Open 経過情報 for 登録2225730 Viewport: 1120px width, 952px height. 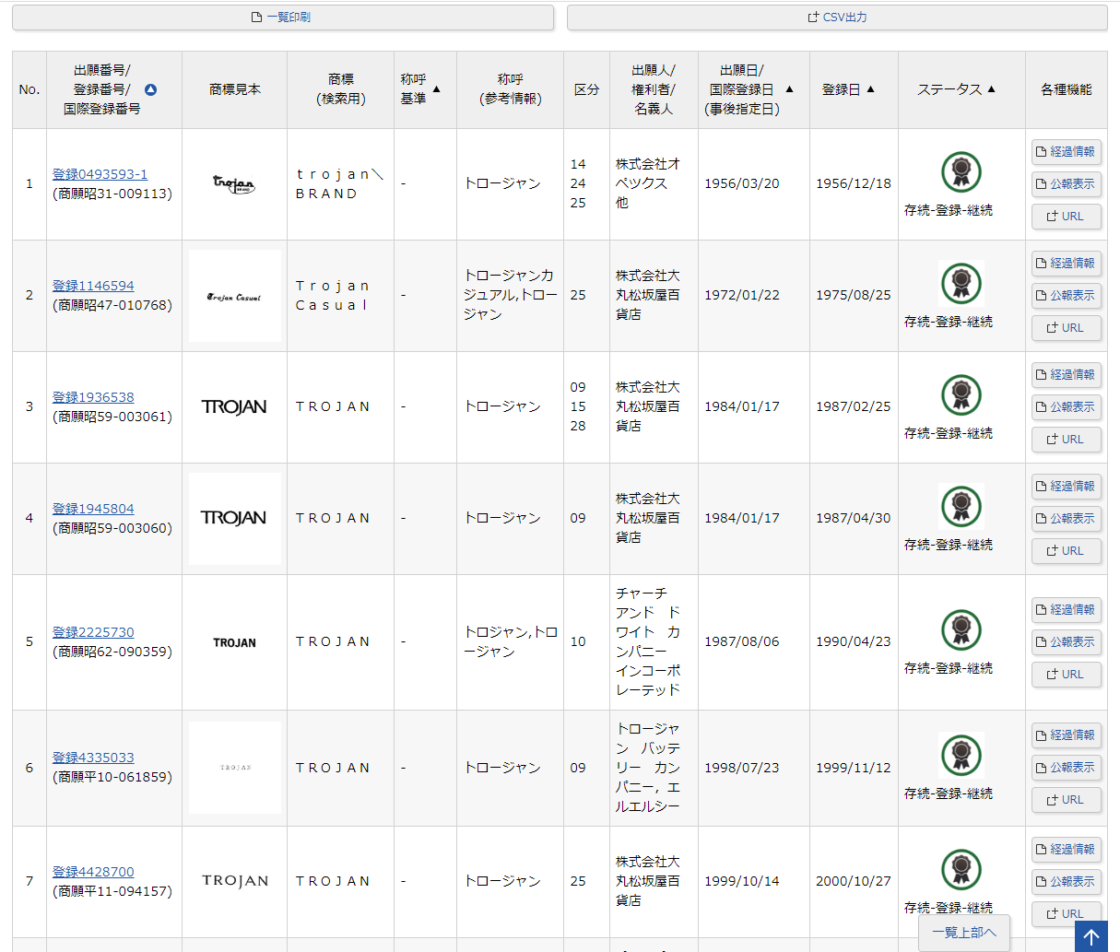1067,610
